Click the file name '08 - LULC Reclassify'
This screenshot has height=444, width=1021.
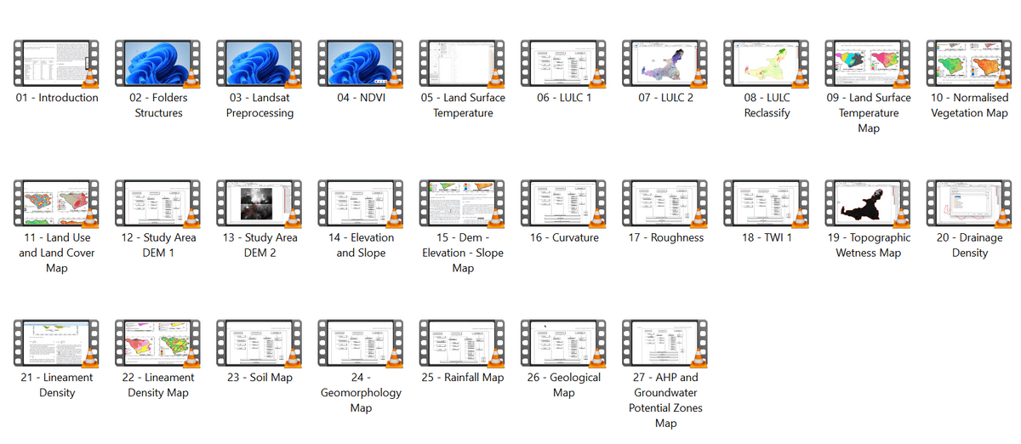pyautogui.click(x=767, y=105)
